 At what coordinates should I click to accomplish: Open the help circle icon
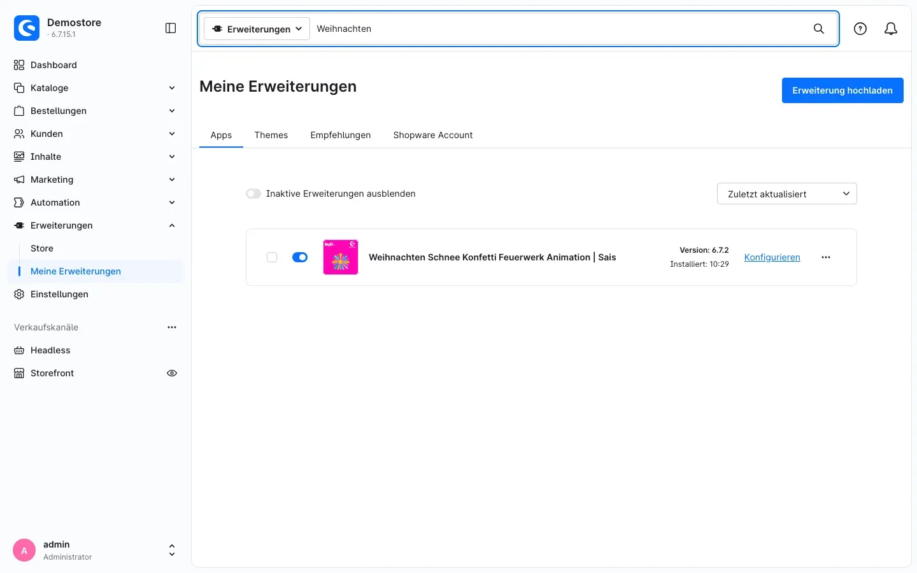[860, 29]
